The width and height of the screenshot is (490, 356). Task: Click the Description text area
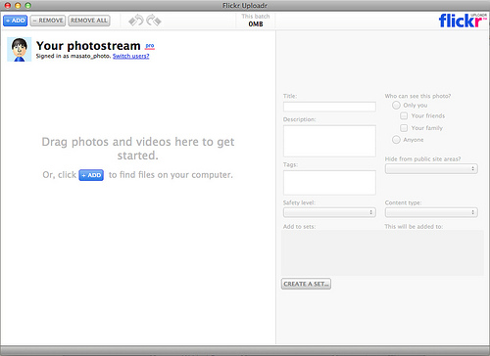[x=329, y=141]
